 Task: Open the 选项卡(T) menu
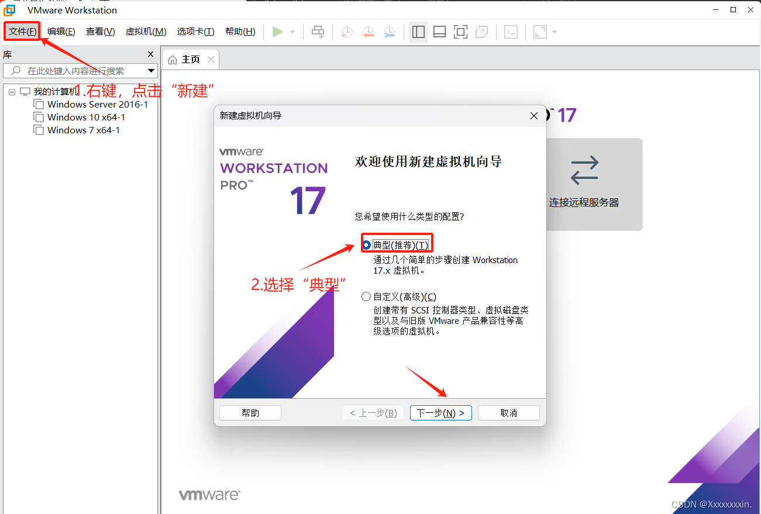click(x=195, y=32)
